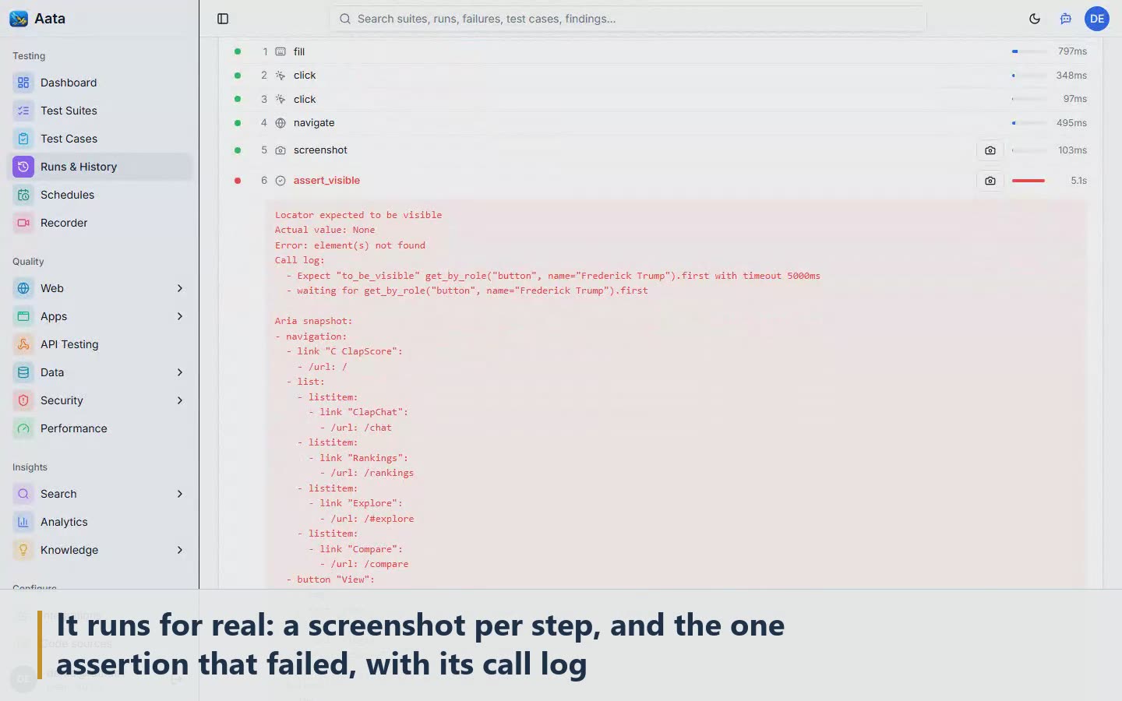Click the duration bar of step 1 fill
Screen dimensions: 1122x701
[1029, 51]
